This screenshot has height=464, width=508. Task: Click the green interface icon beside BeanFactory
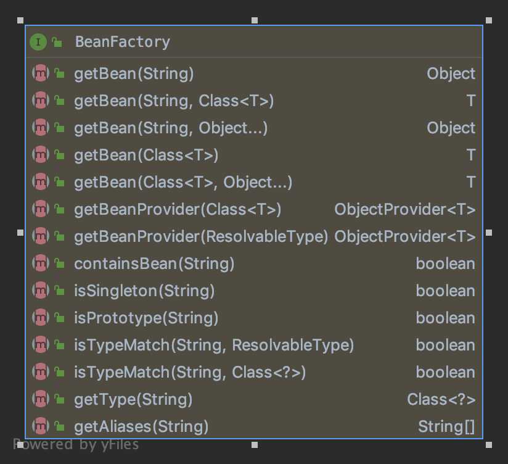[x=38, y=42]
